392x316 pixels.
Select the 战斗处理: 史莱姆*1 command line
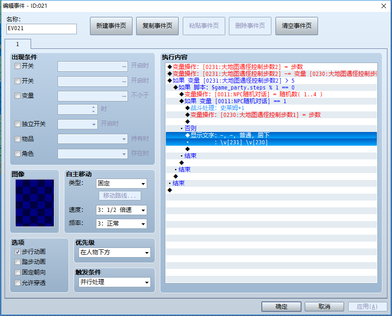tap(271, 108)
